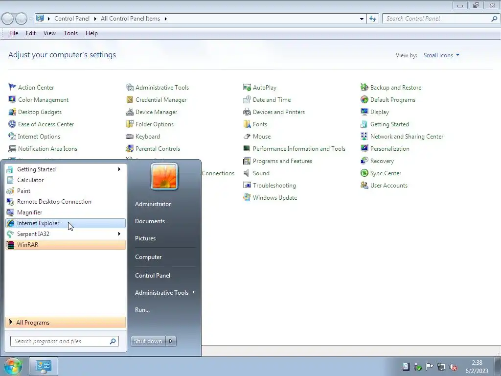This screenshot has width=501, height=376.
Task: Open the shut down options arrow
Action: point(171,341)
